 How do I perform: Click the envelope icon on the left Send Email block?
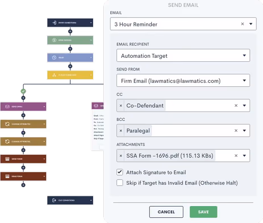pos(7,107)
